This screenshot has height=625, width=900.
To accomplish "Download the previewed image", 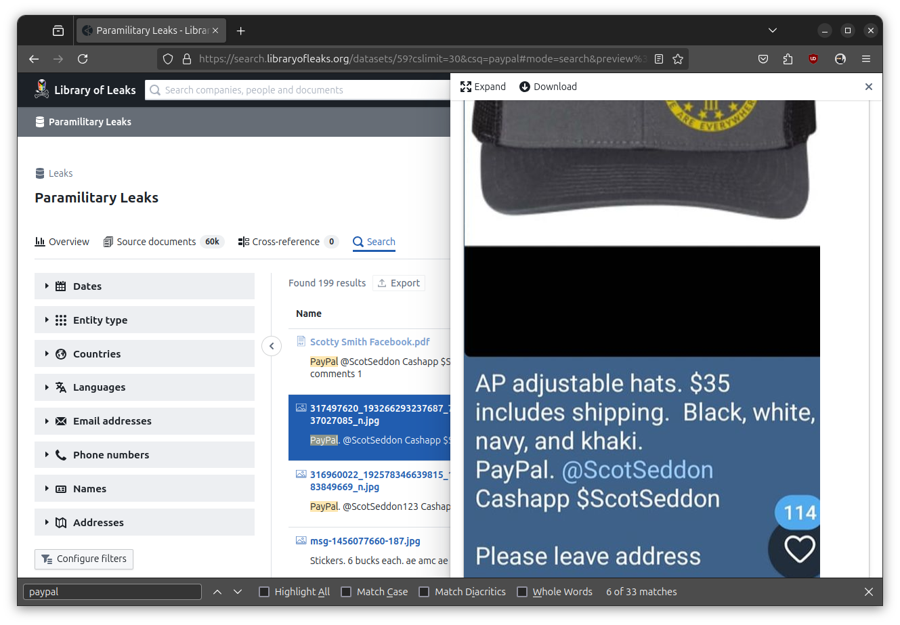I will click(548, 87).
